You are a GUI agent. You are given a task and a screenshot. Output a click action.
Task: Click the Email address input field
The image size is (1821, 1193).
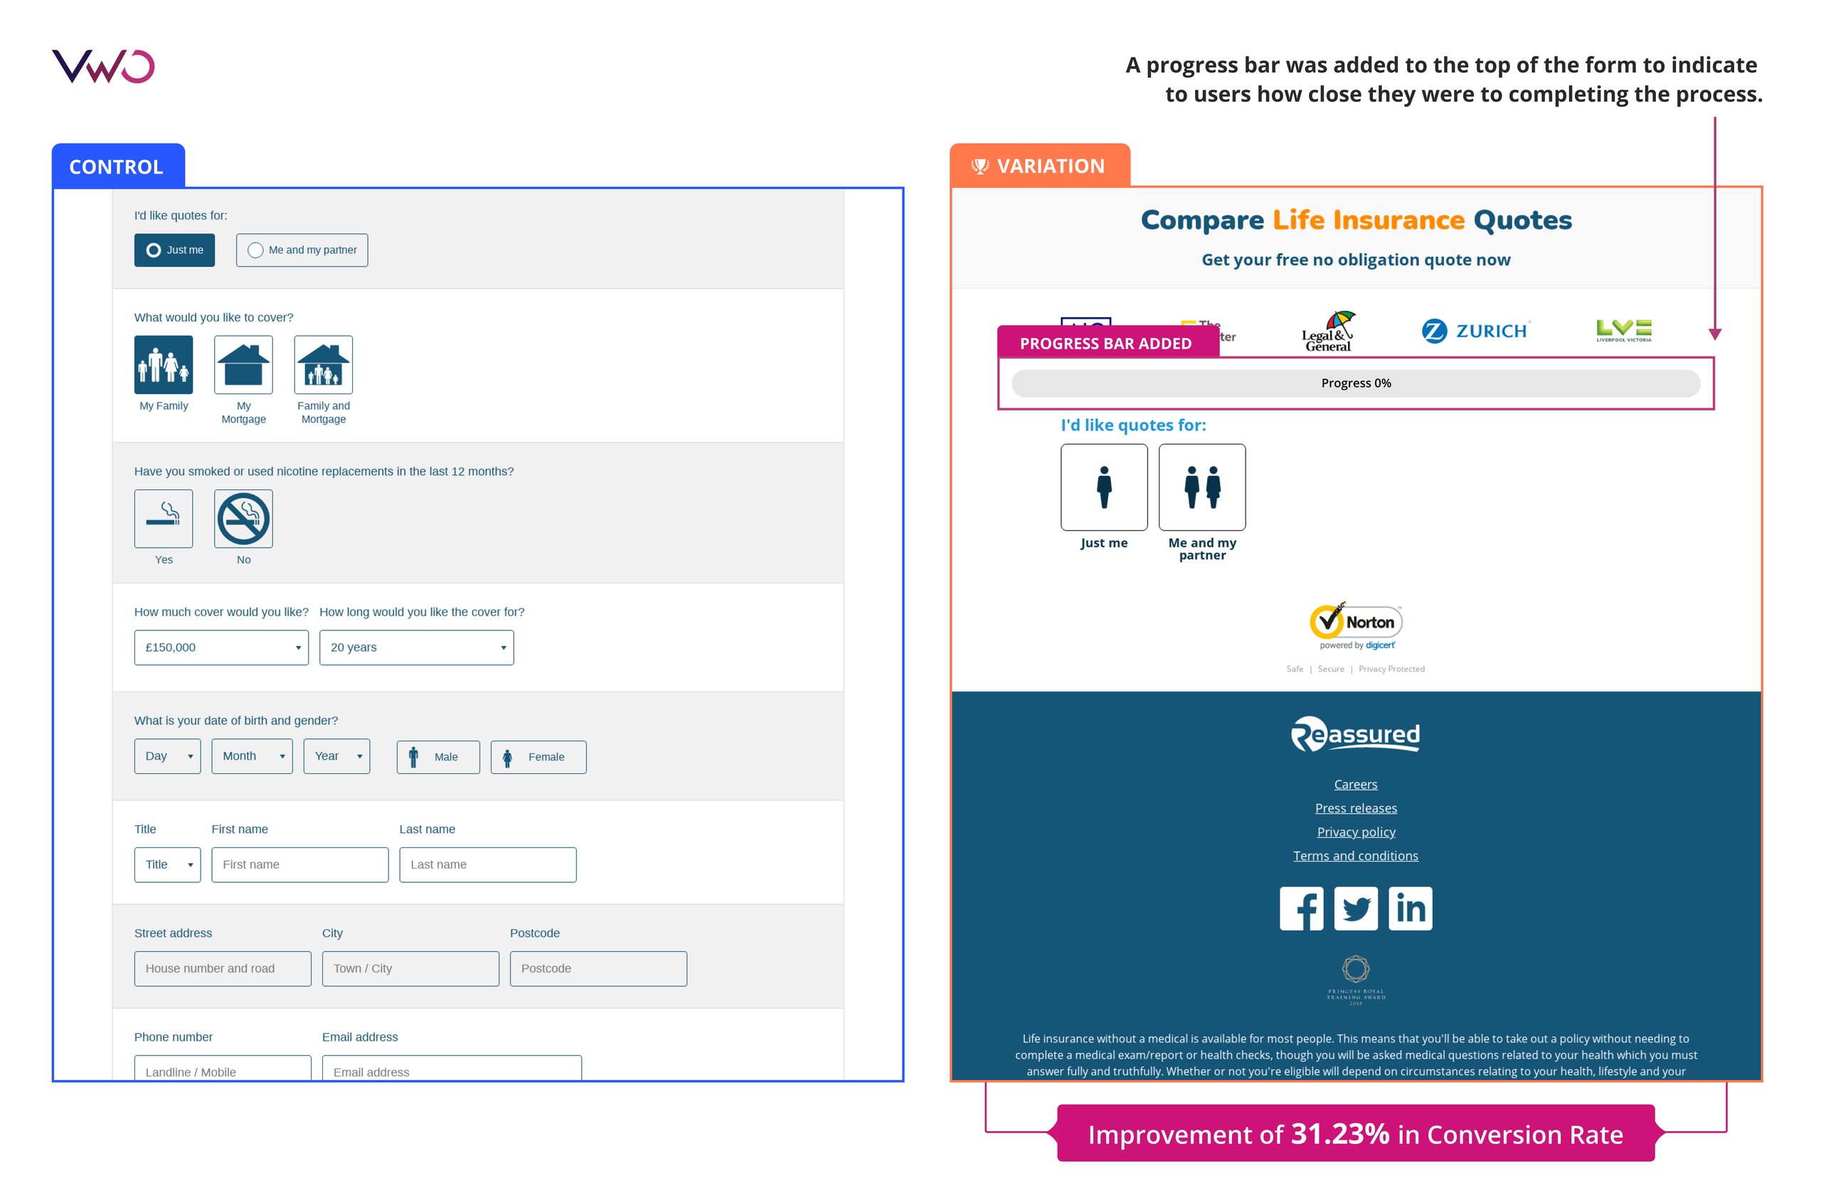[450, 1071]
